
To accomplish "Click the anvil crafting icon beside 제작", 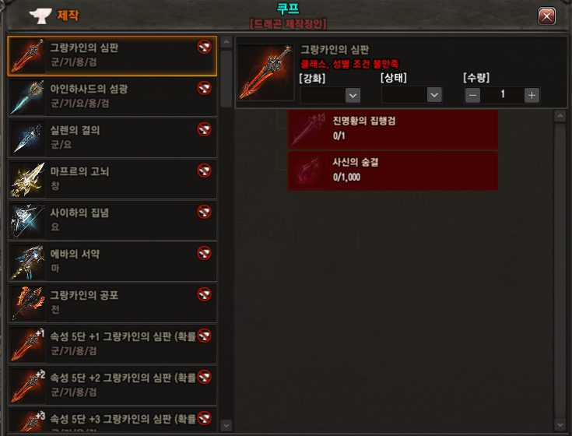I will 40,16.
